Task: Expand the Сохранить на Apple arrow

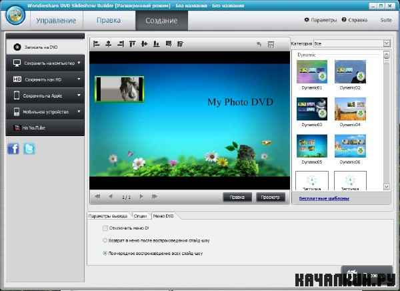Action: click(x=79, y=95)
